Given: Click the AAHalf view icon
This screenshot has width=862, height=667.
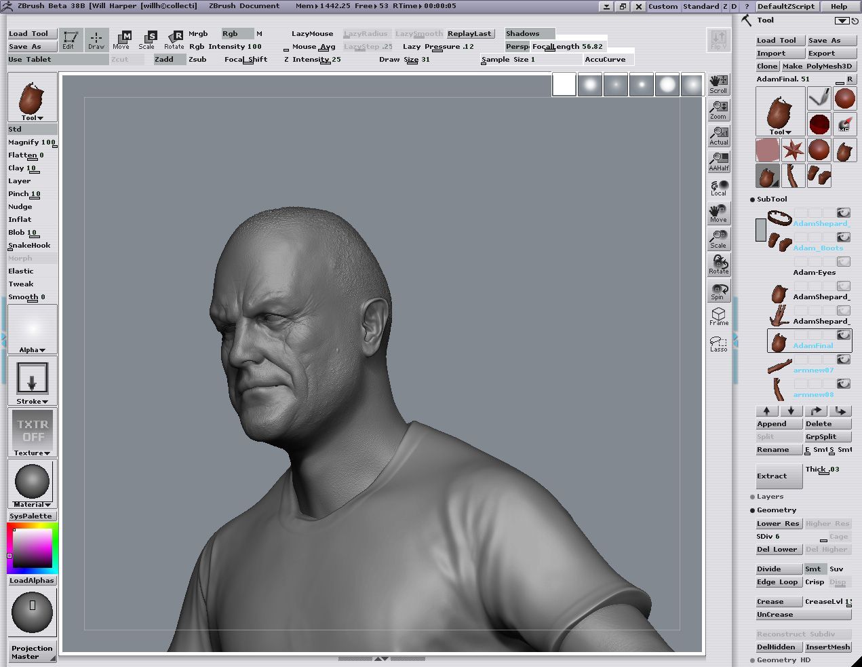Looking at the screenshot, I should pyautogui.click(x=718, y=161).
